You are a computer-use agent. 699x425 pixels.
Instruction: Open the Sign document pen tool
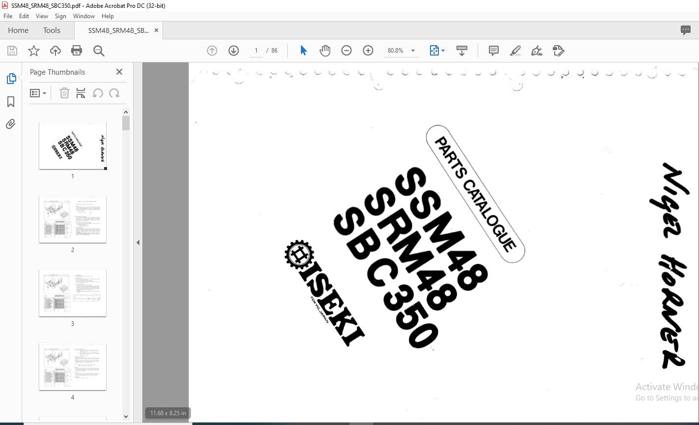tap(537, 51)
